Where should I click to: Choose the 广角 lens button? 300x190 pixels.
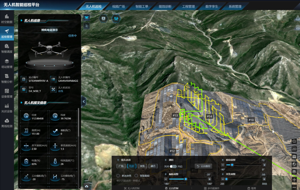pos(121,166)
